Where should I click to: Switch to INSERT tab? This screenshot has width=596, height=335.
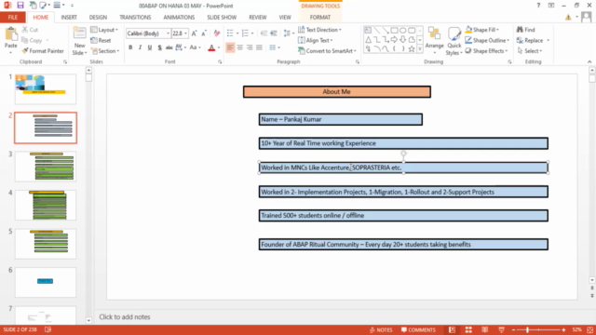69,18
